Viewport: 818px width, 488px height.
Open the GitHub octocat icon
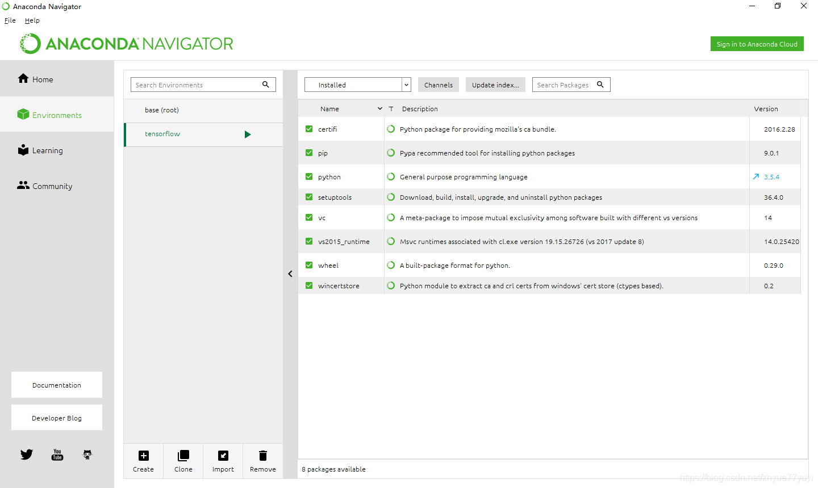87,455
